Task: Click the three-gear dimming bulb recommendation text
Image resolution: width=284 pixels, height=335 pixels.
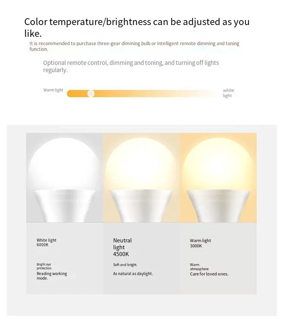Action: click(x=134, y=46)
